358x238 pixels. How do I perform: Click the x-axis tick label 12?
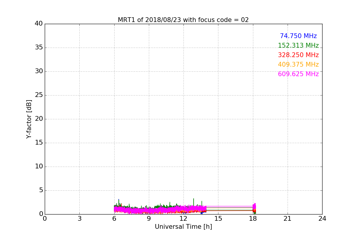183,219
